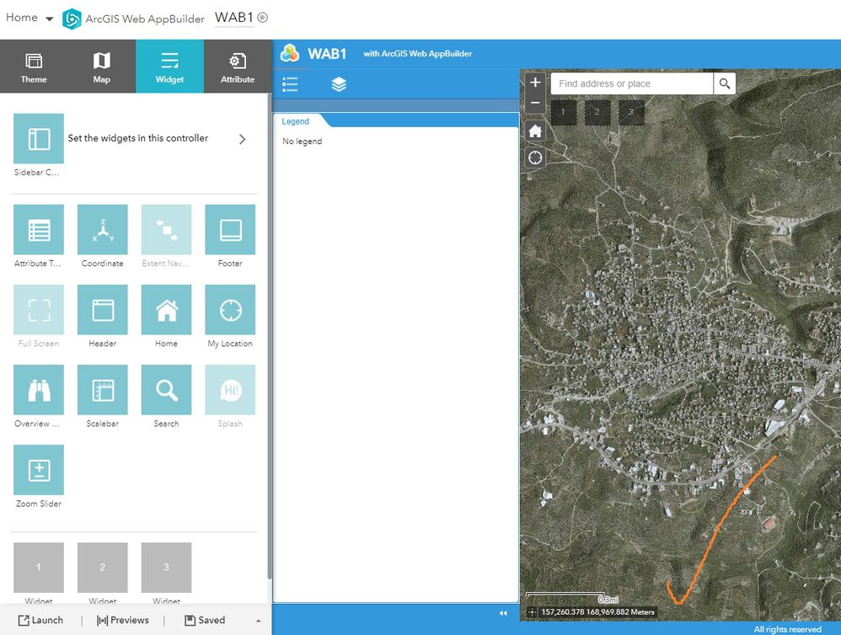841x635 pixels.
Task: Click the coordinate readout 157,260.378 168,969.882 Meters
Action: (x=597, y=612)
